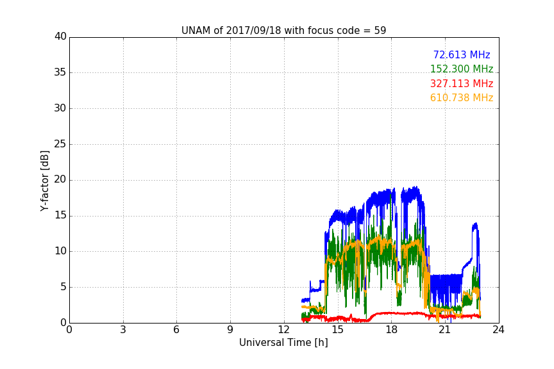The image size is (554, 369).
Task: Click the x-axis tick label 3
Action: [x=123, y=330]
